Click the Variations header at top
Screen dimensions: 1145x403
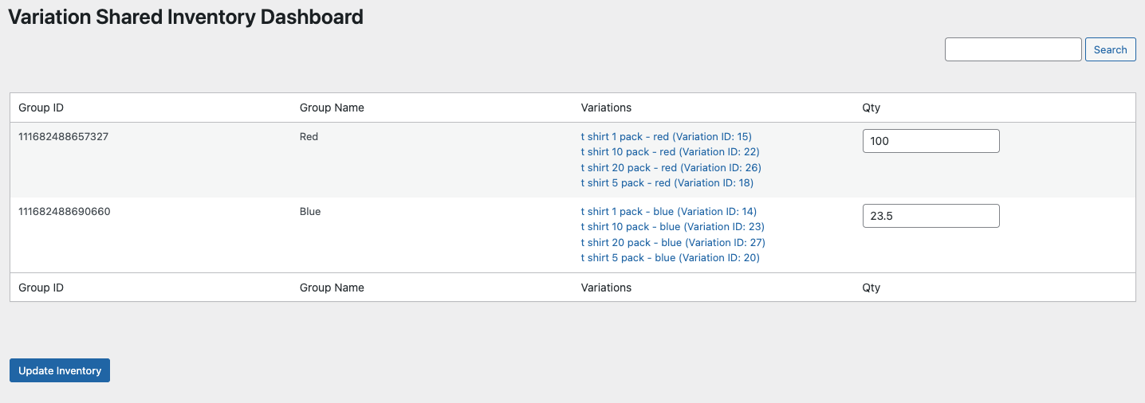[x=606, y=108]
